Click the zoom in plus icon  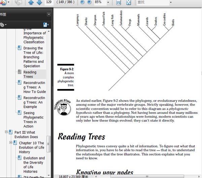tap(89, 2)
